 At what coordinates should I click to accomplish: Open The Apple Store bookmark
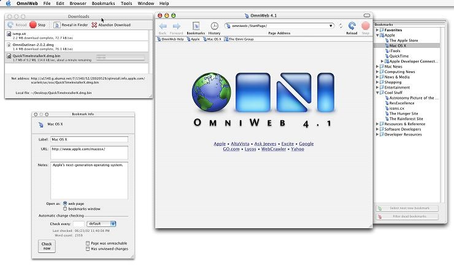403,40
